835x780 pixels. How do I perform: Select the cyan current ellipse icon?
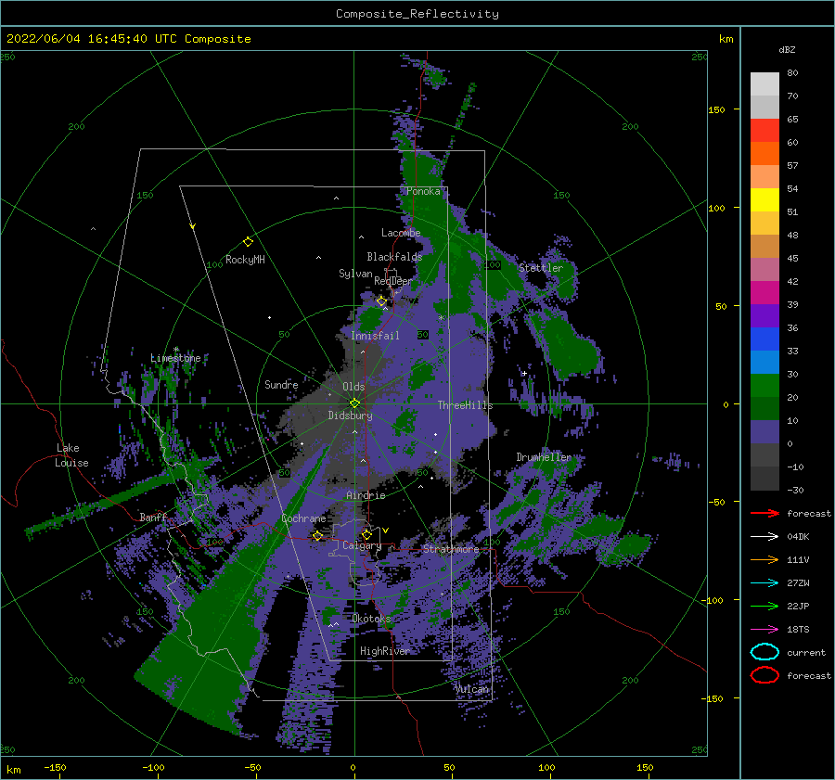(764, 652)
